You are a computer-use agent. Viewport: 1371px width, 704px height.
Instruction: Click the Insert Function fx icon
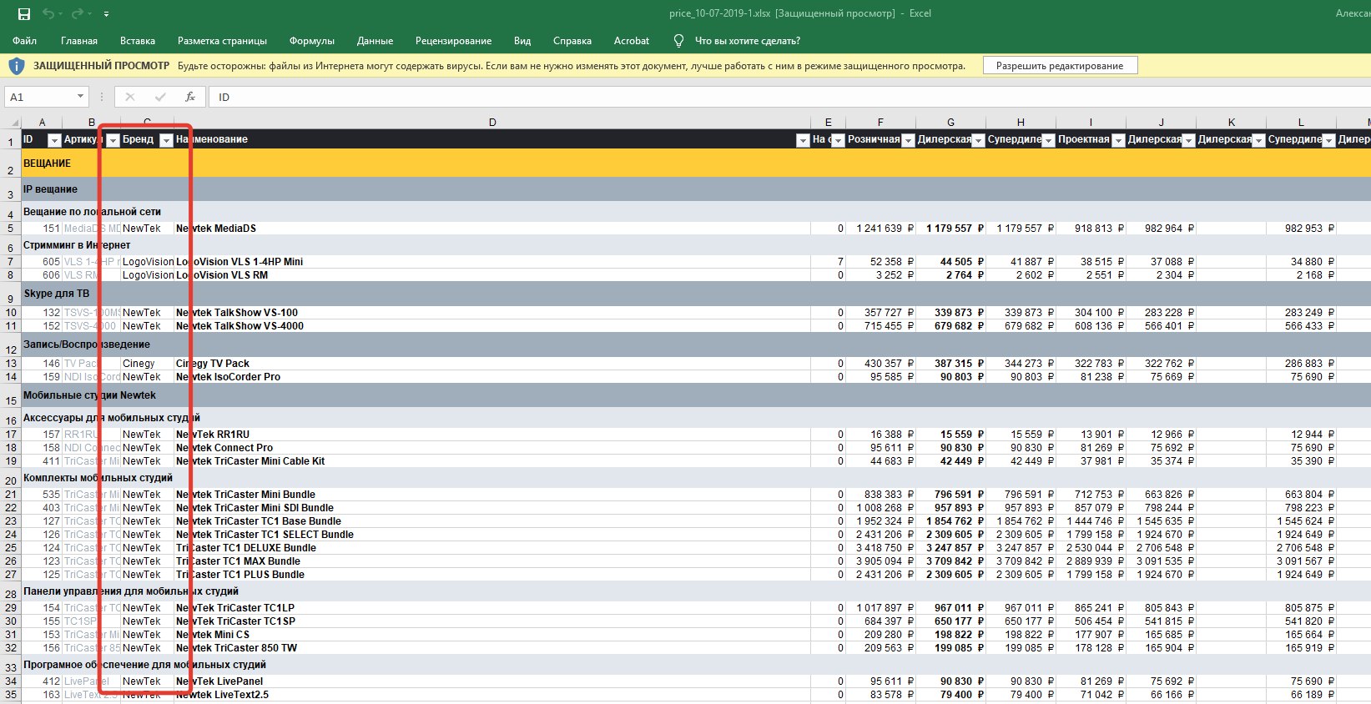(x=190, y=97)
